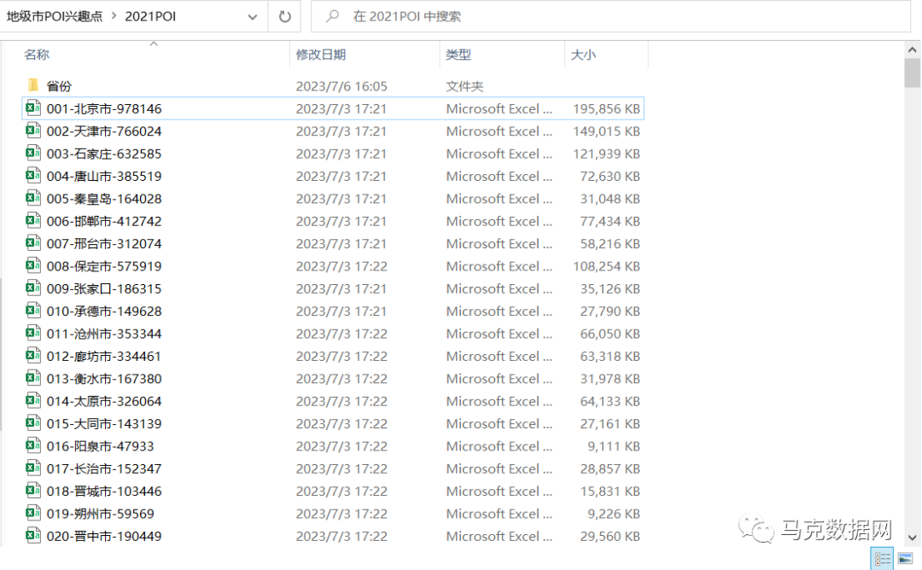Click Excel icon of 018-晋城市-103446
This screenshot has height=570, width=922.
[33, 491]
